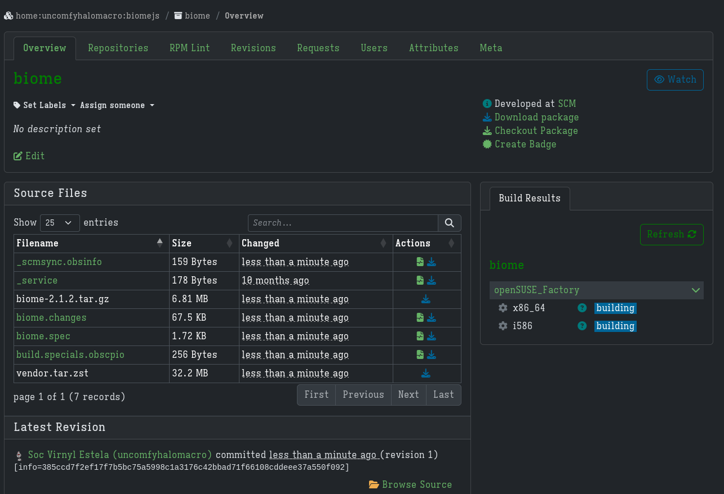The height and width of the screenshot is (494, 724).
Task: Switch to the Attributes tab
Action: 434,48
